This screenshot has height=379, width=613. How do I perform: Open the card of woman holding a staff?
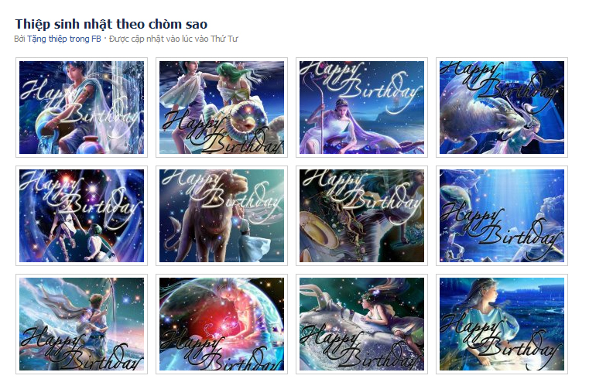361,108
